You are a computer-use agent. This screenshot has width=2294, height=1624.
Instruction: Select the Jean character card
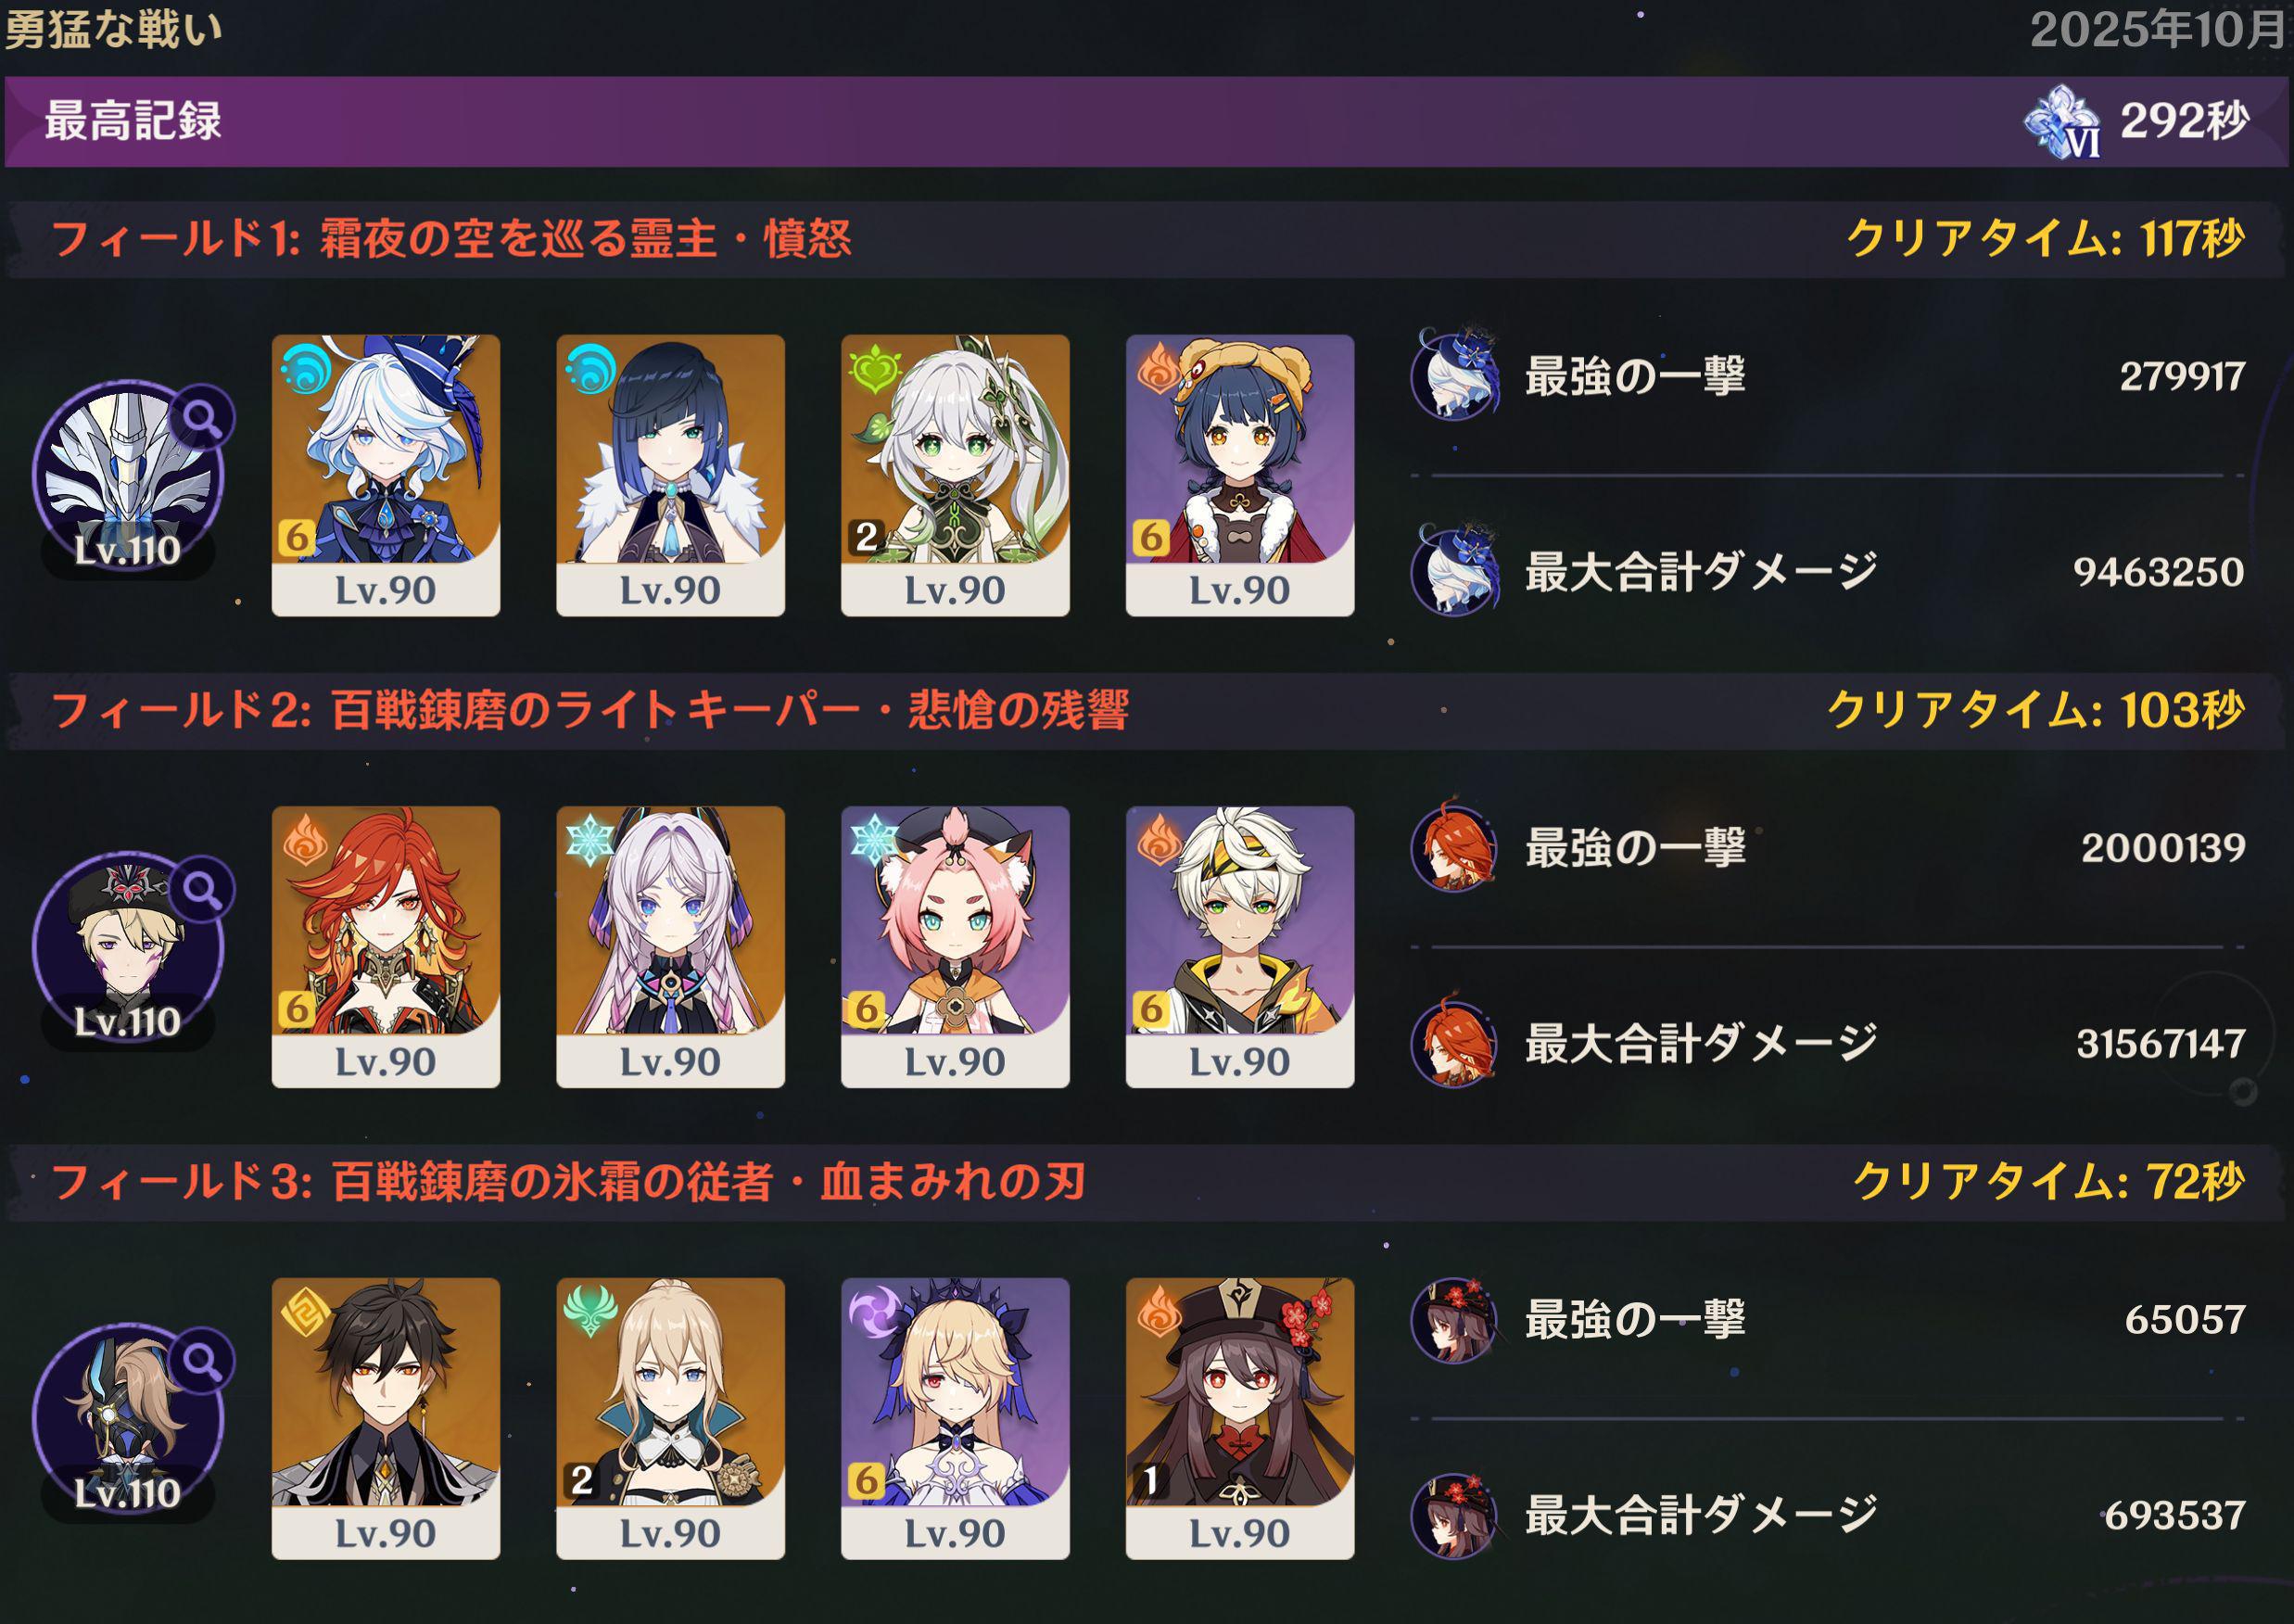[x=670, y=1418]
